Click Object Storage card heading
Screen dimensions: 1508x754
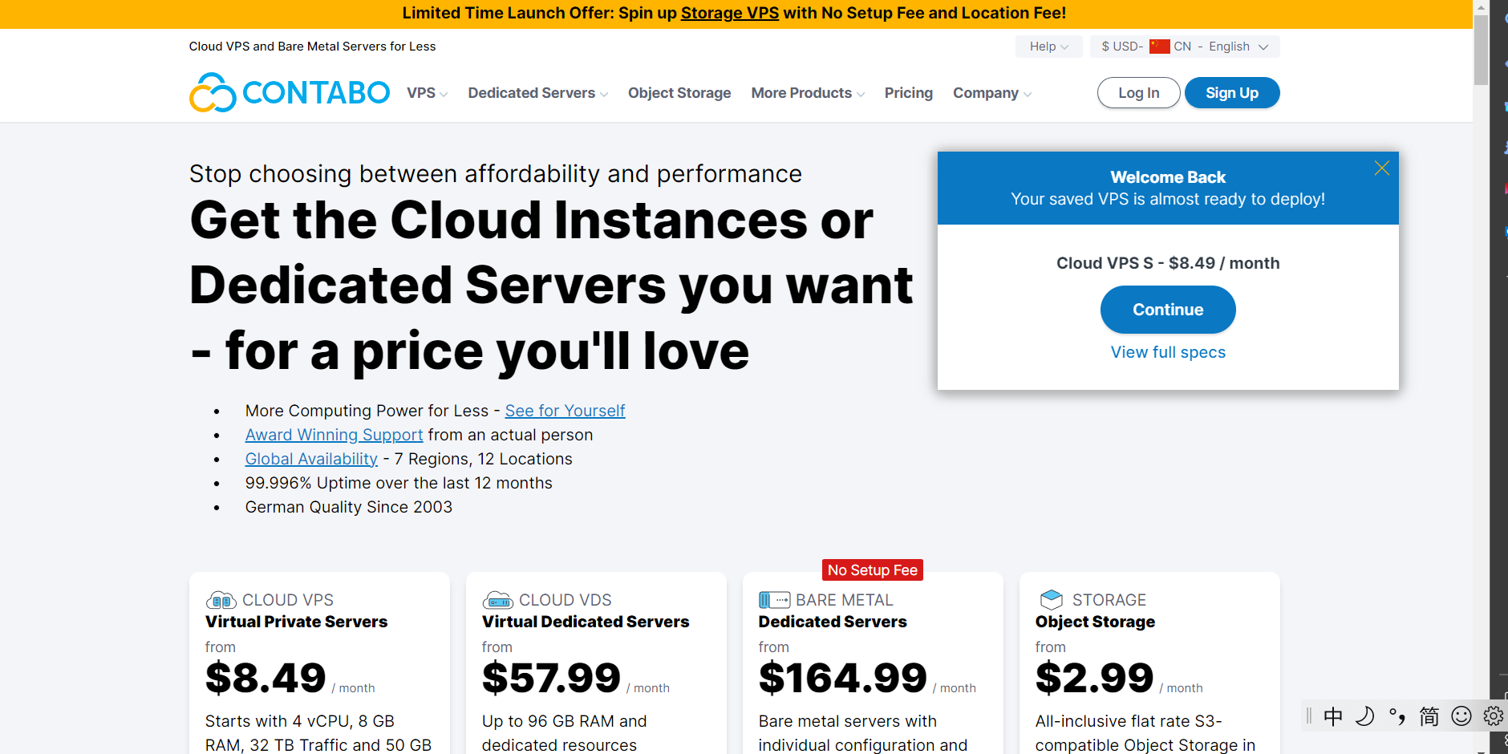(1095, 622)
